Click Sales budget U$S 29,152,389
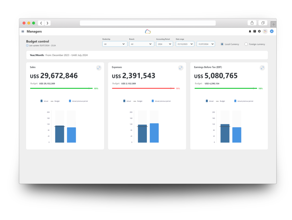This screenshot has height=220, width=292. (x=47, y=83)
